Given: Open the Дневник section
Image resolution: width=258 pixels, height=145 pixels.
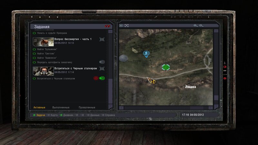Looking at the screenshot, I should point(67,115).
